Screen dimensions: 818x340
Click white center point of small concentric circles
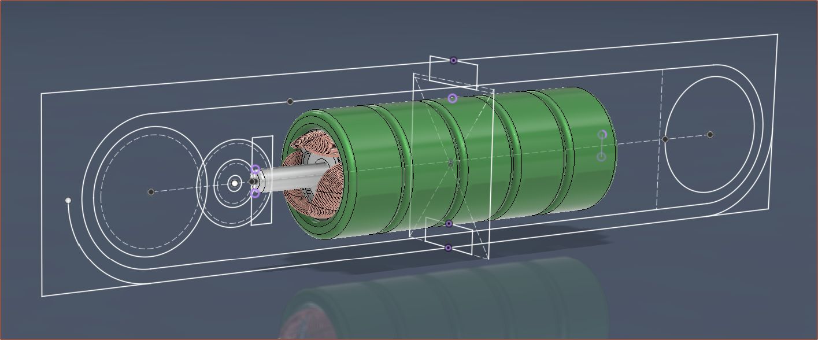[x=234, y=184]
